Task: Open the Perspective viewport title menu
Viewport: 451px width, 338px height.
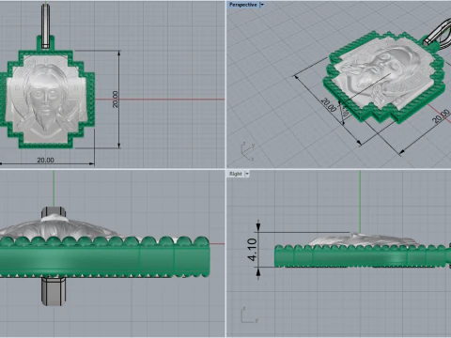Action: tap(243, 5)
